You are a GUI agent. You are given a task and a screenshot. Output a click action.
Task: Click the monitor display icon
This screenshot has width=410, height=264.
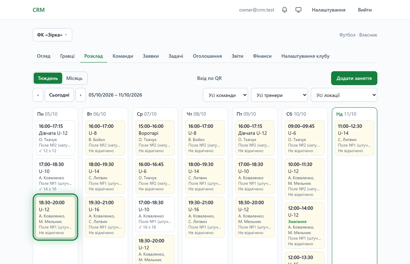pos(298,10)
